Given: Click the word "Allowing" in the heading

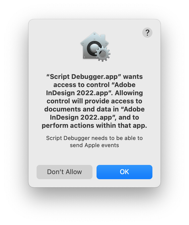Looking at the screenshot, I should pos(129,93).
